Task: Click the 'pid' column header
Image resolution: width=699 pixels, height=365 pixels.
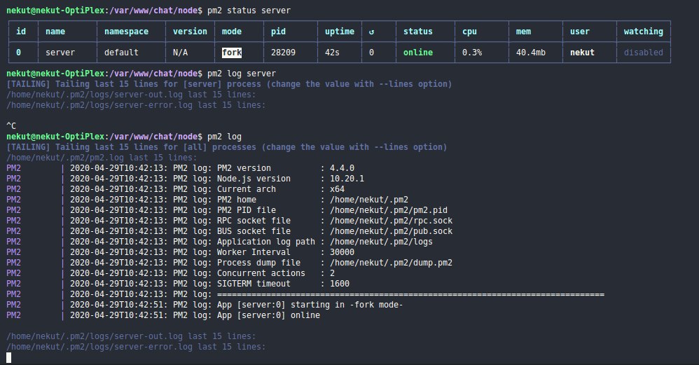Action: click(x=278, y=32)
